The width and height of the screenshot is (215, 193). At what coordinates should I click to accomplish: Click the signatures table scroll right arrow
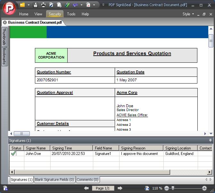209,172
